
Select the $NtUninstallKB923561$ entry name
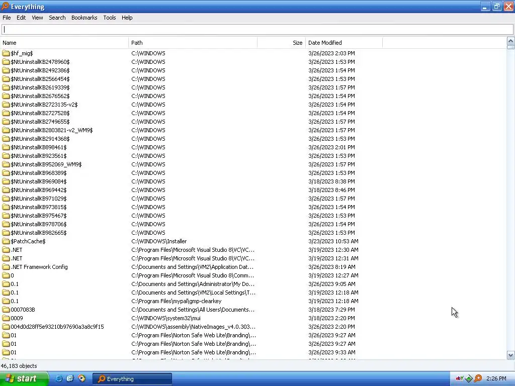[x=38, y=156]
